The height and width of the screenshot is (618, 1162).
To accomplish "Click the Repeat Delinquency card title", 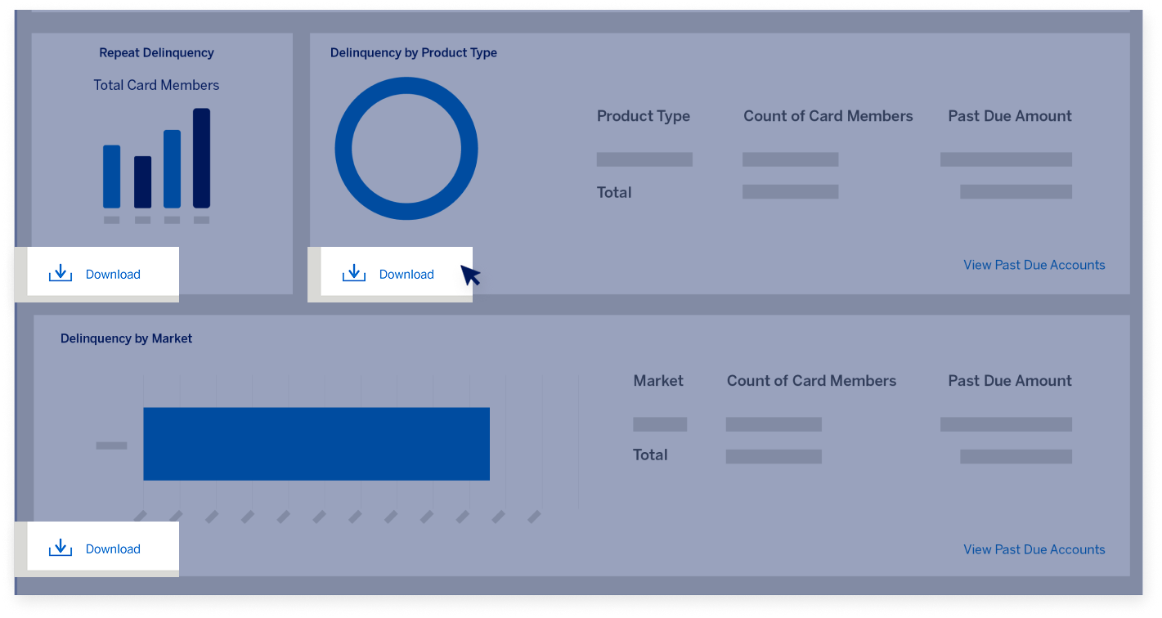I will 156,53.
